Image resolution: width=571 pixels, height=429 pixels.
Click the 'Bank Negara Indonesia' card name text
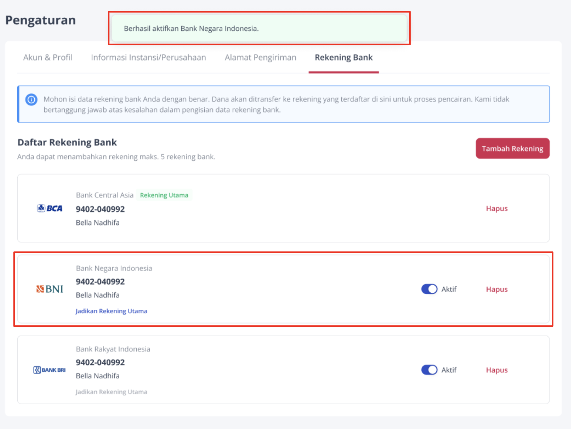(114, 268)
